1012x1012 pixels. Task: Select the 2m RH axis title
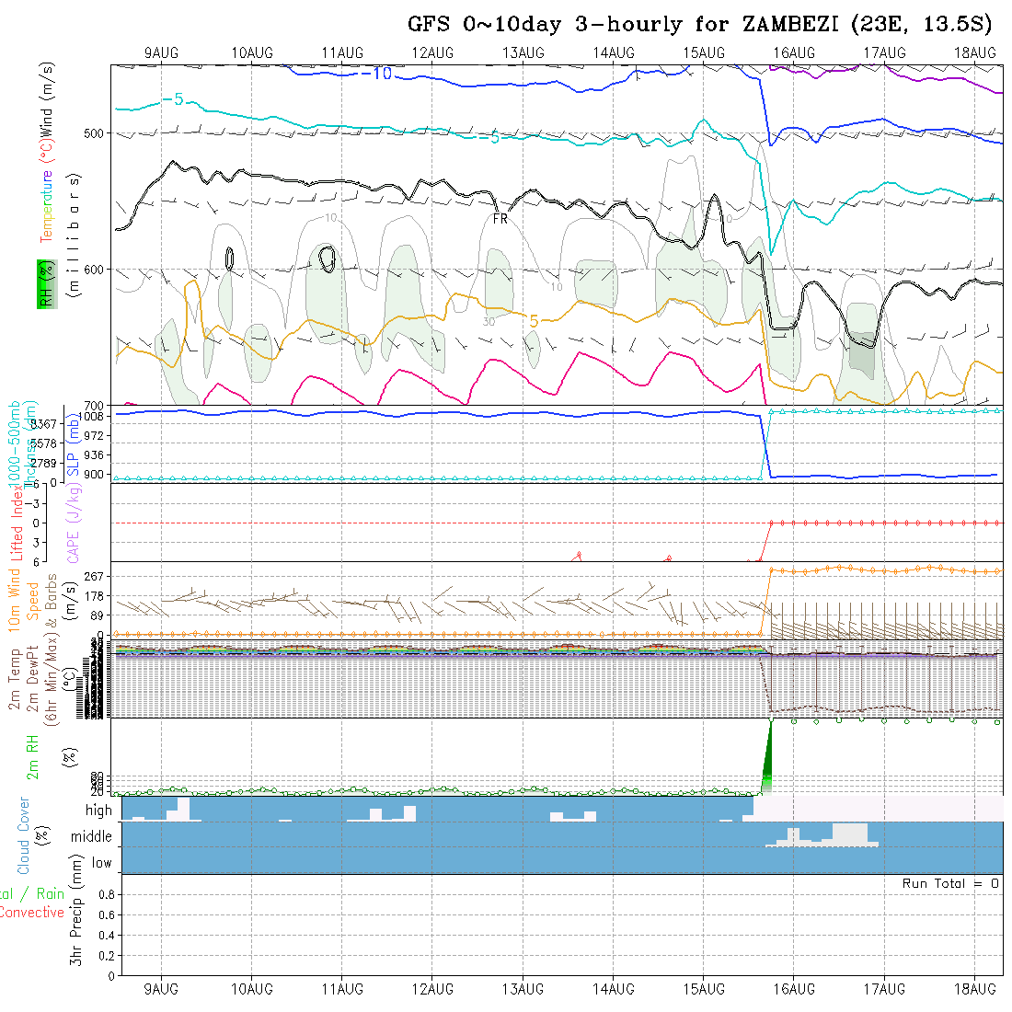pyautogui.click(x=32, y=757)
